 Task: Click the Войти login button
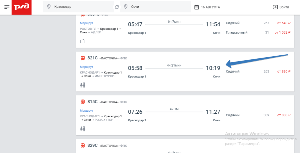click(x=284, y=7)
